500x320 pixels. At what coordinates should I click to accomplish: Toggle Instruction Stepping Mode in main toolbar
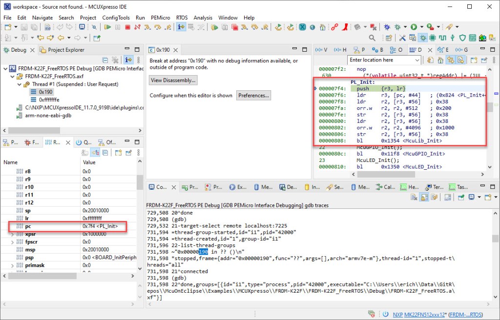(181, 27)
